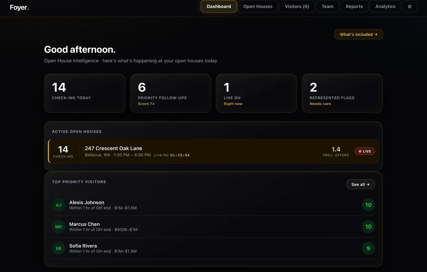
Task: Open the Analytics tab
Action: [385, 6]
